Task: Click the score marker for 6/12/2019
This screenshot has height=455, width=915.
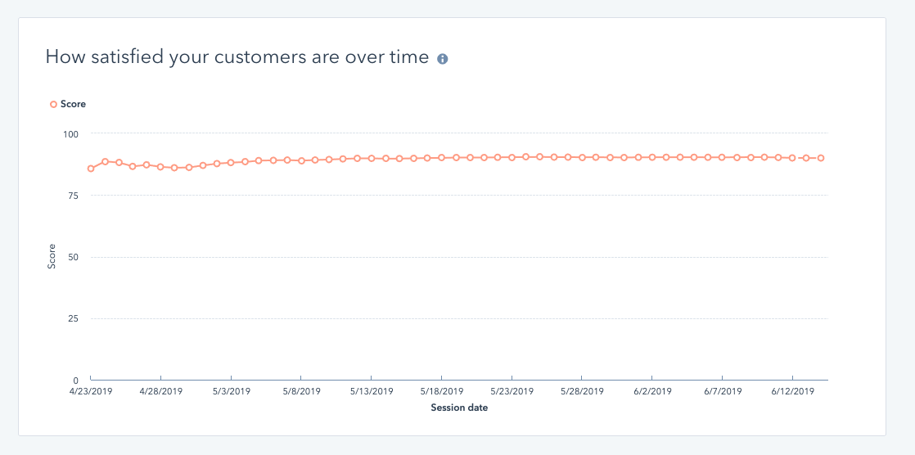Action: [x=792, y=158]
